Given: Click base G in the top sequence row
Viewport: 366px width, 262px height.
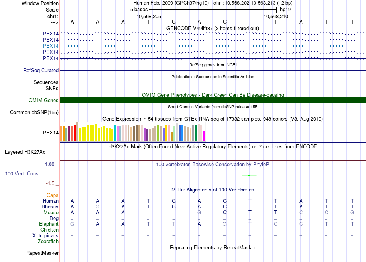Looking at the screenshot, I should click(174, 22).
